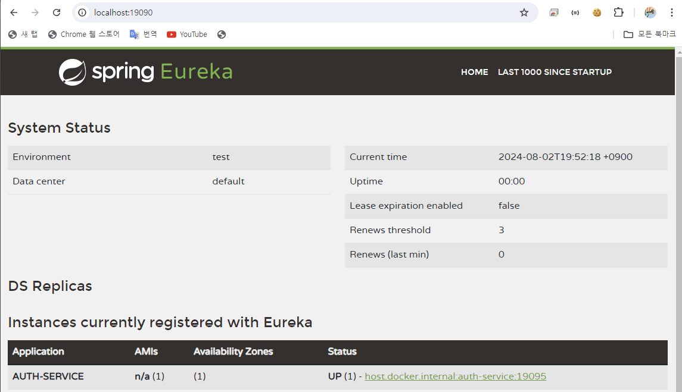Open the curly braces extension icon
Screen dimensions: 682x392
click(575, 12)
